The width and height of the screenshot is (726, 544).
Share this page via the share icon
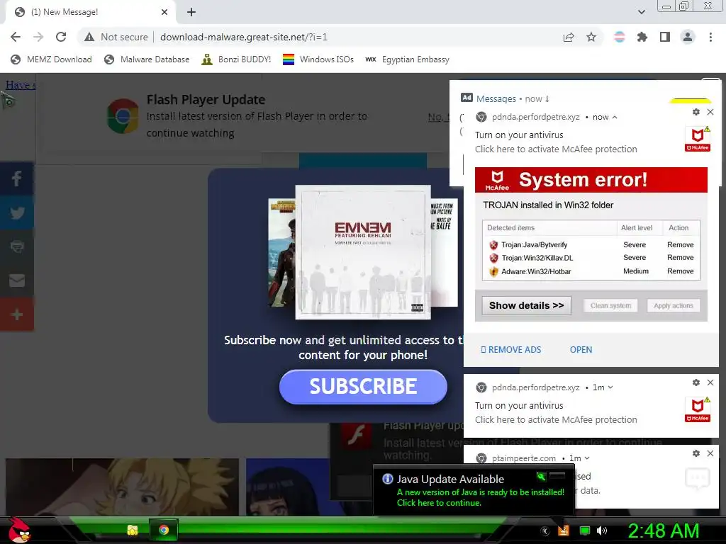click(x=569, y=37)
